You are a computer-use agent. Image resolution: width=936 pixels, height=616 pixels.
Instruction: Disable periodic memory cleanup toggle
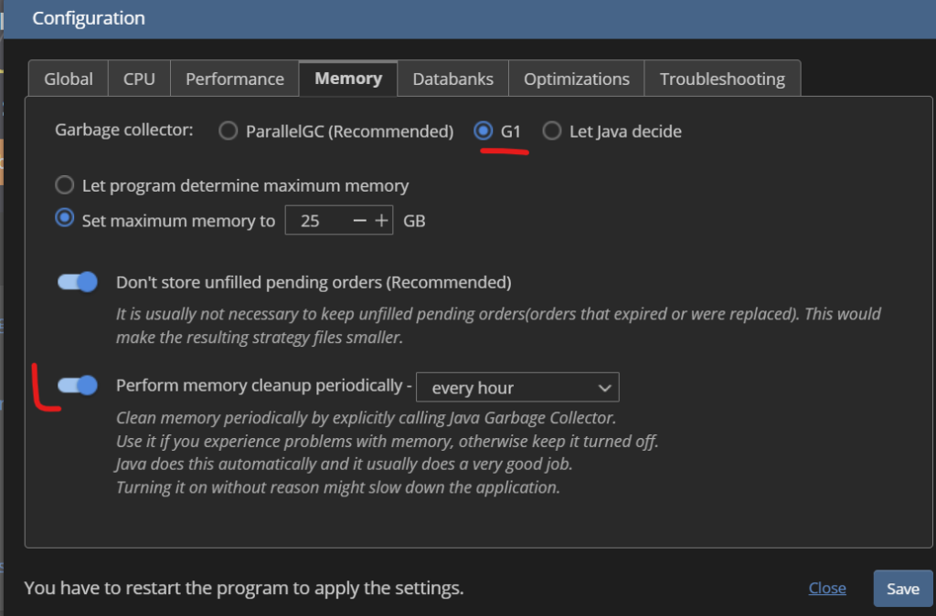[x=78, y=386]
